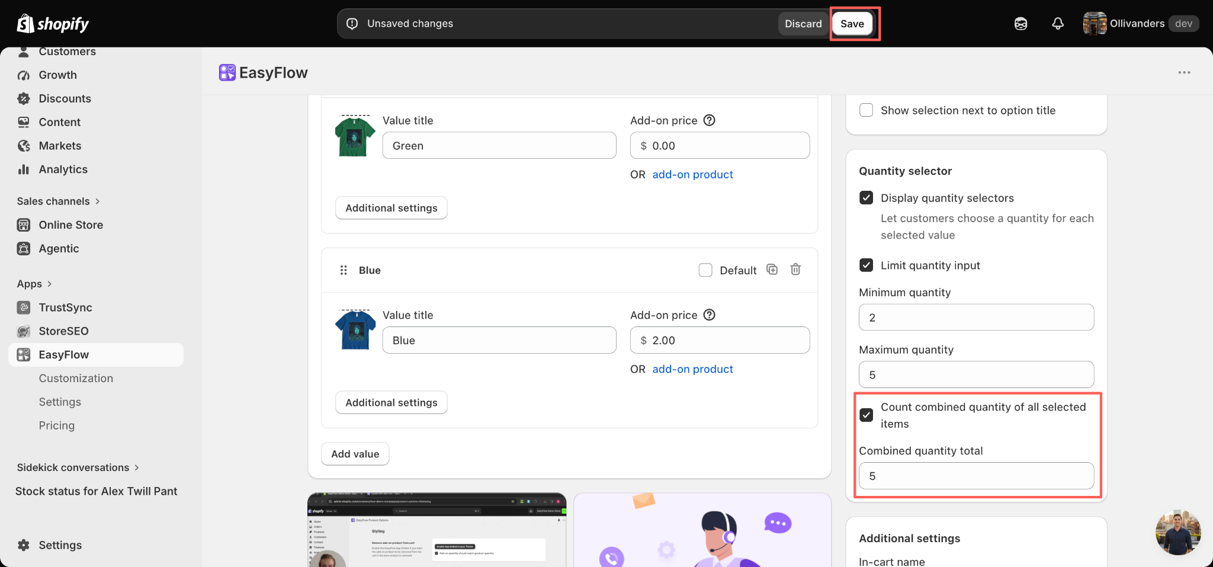Click the Add-on price help icon for Green
Image resolution: width=1213 pixels, height=567 pixels.
tap(709, 120)
